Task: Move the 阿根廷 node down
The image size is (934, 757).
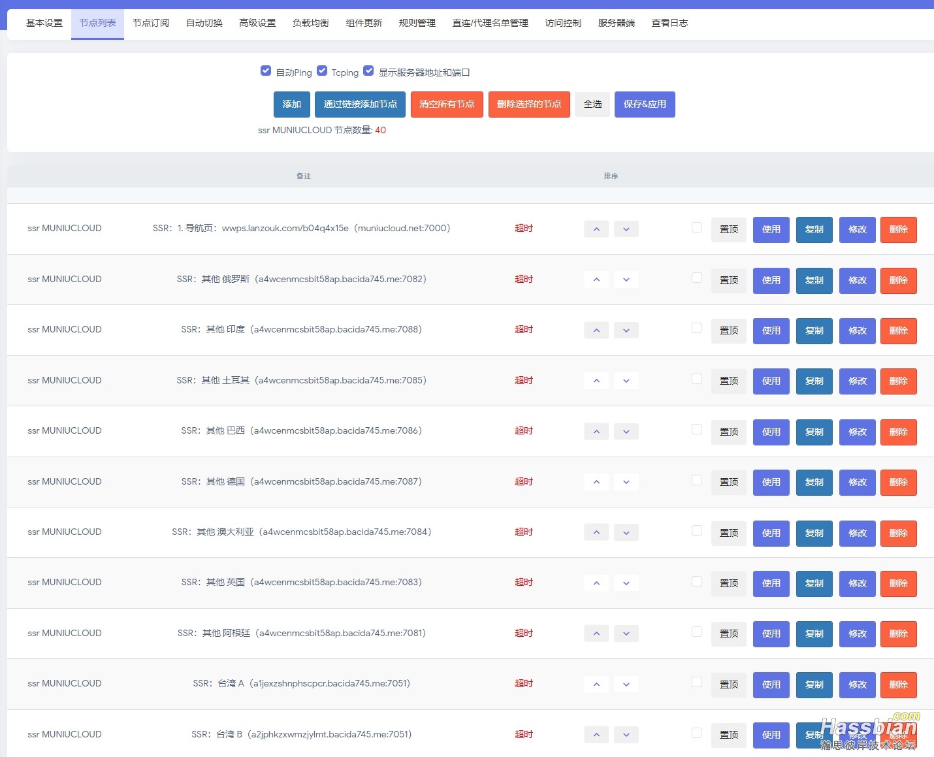Action: 626,634
